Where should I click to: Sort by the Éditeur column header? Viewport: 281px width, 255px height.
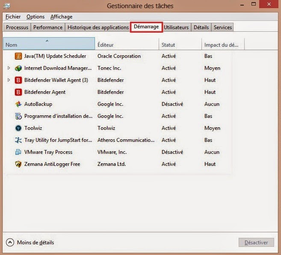coord(127,44)
